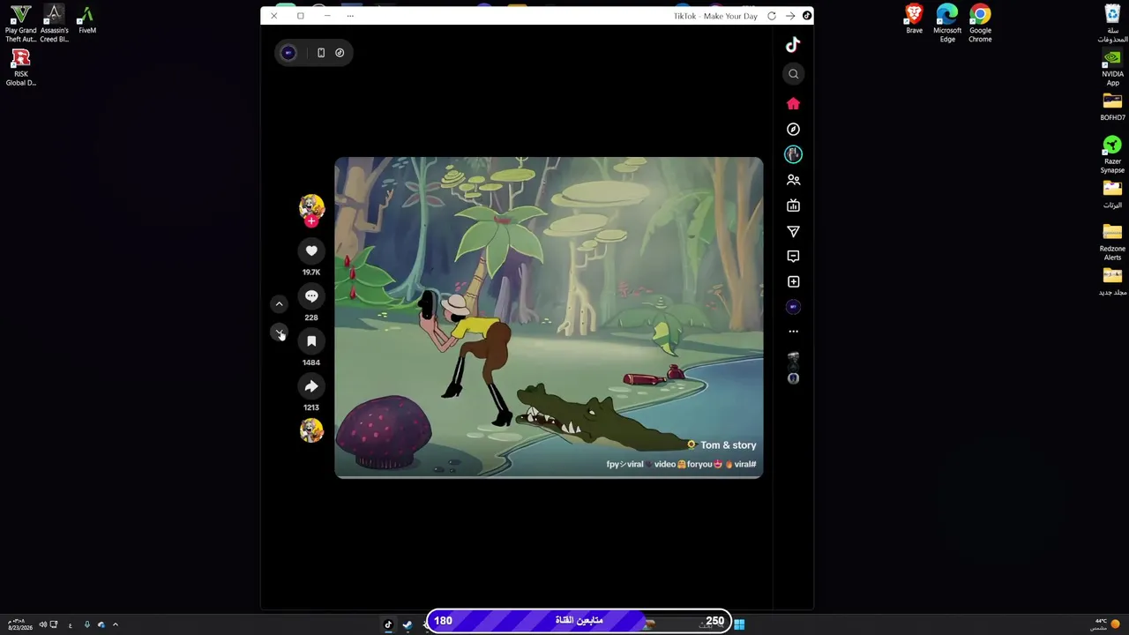This screenshot has width=1129, height=635.
Task: Switch to the mobile phone view icon
Action: coord(321,53)
